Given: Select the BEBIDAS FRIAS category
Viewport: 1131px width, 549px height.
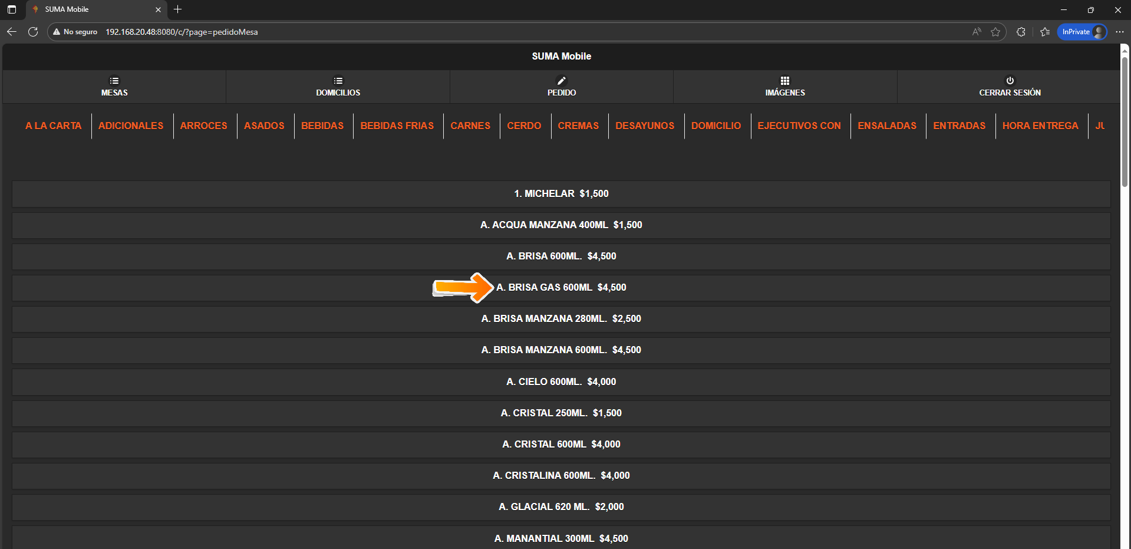Looking at the screenshot, I should 397,126.
